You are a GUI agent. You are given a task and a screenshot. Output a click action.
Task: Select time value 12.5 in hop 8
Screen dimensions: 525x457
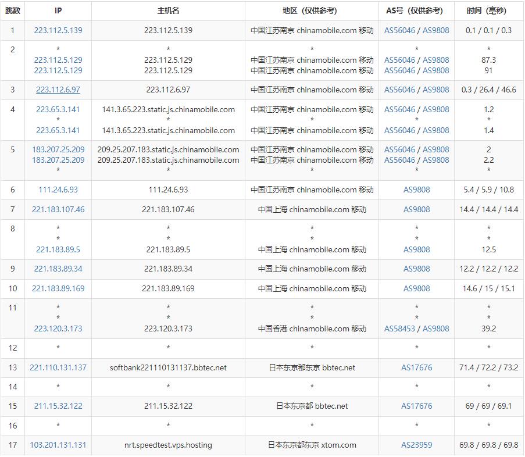[x=488, y=250]
